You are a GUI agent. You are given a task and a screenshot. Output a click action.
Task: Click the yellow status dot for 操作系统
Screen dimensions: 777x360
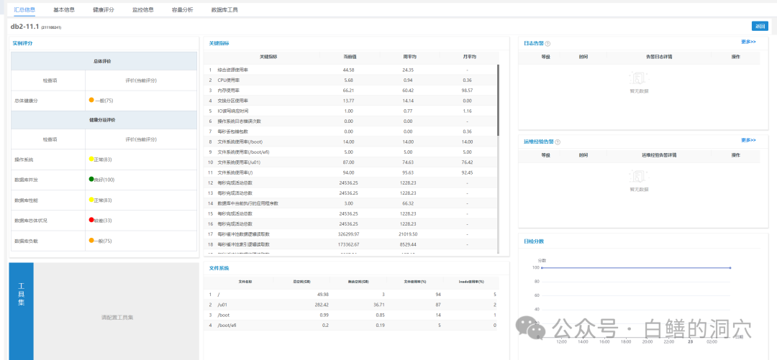[x=91, y=160]
